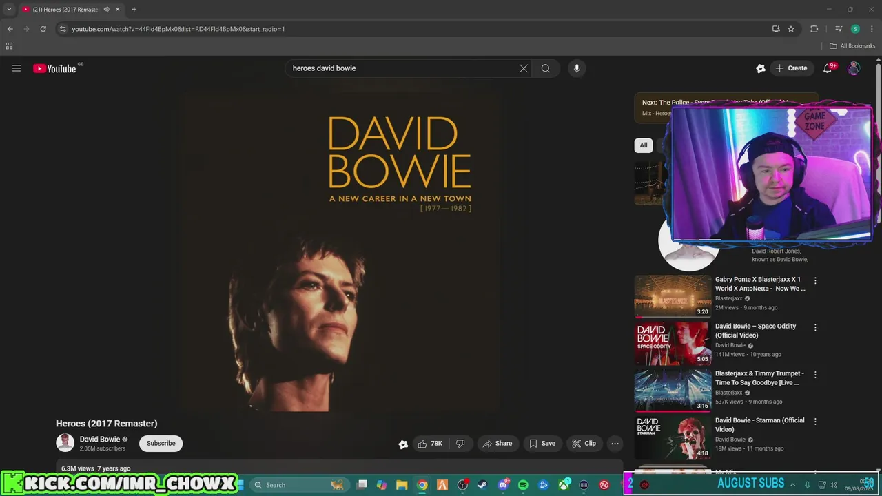Image resolution: width=882 pixels, height=496 pixels.
Task: Save the video to a playlist
Action: 542,444
